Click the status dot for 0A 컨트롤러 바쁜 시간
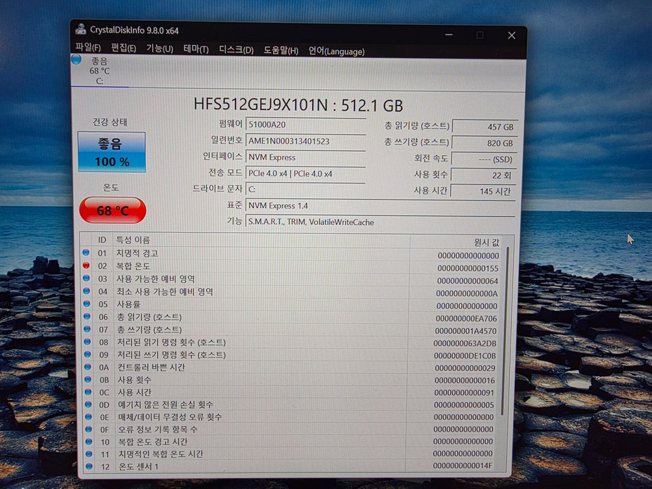 (x=88, y=366)
